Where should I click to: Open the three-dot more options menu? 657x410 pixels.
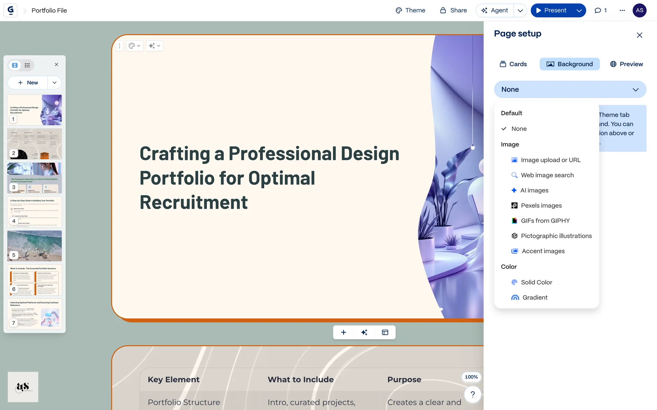point(622,10)
